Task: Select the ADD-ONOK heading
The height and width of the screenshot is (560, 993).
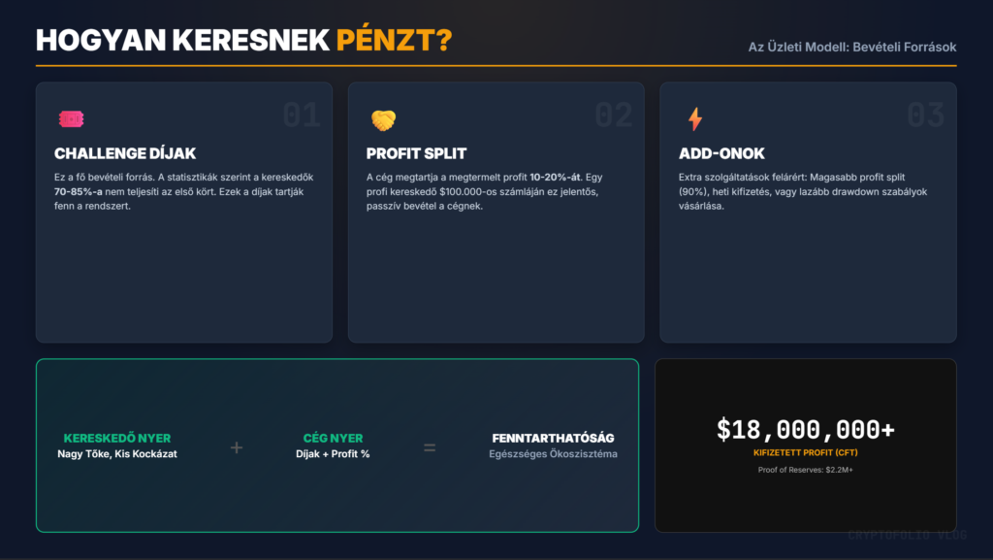Action: click(721, 153)
